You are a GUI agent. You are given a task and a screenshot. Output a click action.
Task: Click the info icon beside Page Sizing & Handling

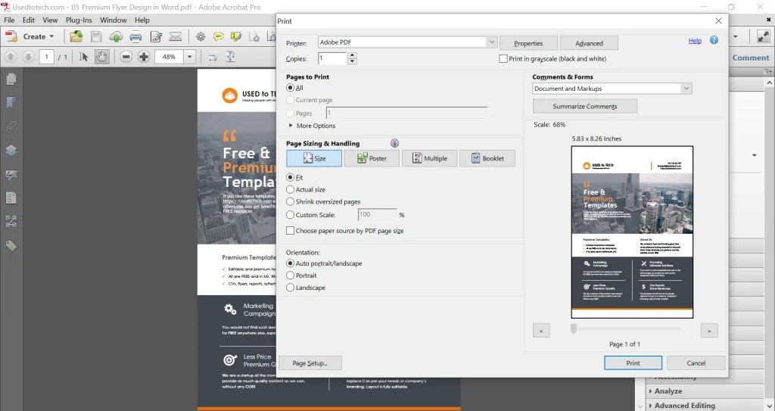pos(394,143)
